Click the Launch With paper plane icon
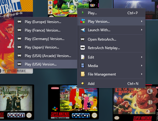 point(83,30)
